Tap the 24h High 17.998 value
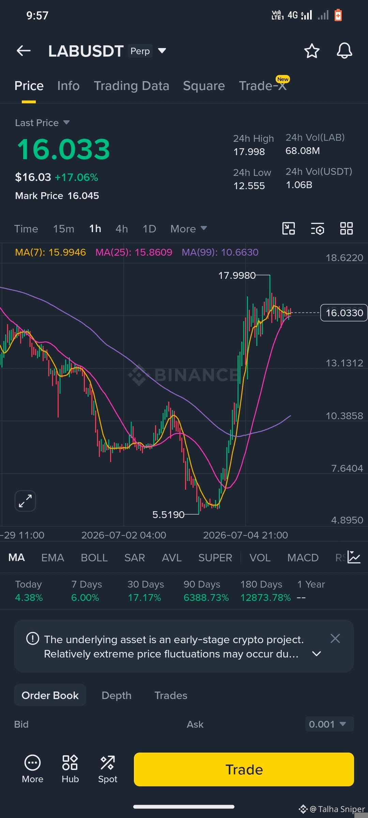 [x=249, y=152]
